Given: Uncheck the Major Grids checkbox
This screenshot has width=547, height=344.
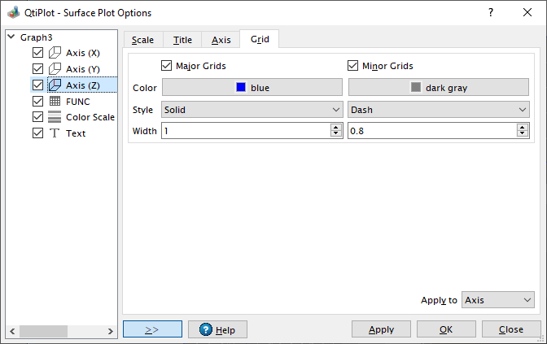Looking at the screenshot, I should (167, 66).
